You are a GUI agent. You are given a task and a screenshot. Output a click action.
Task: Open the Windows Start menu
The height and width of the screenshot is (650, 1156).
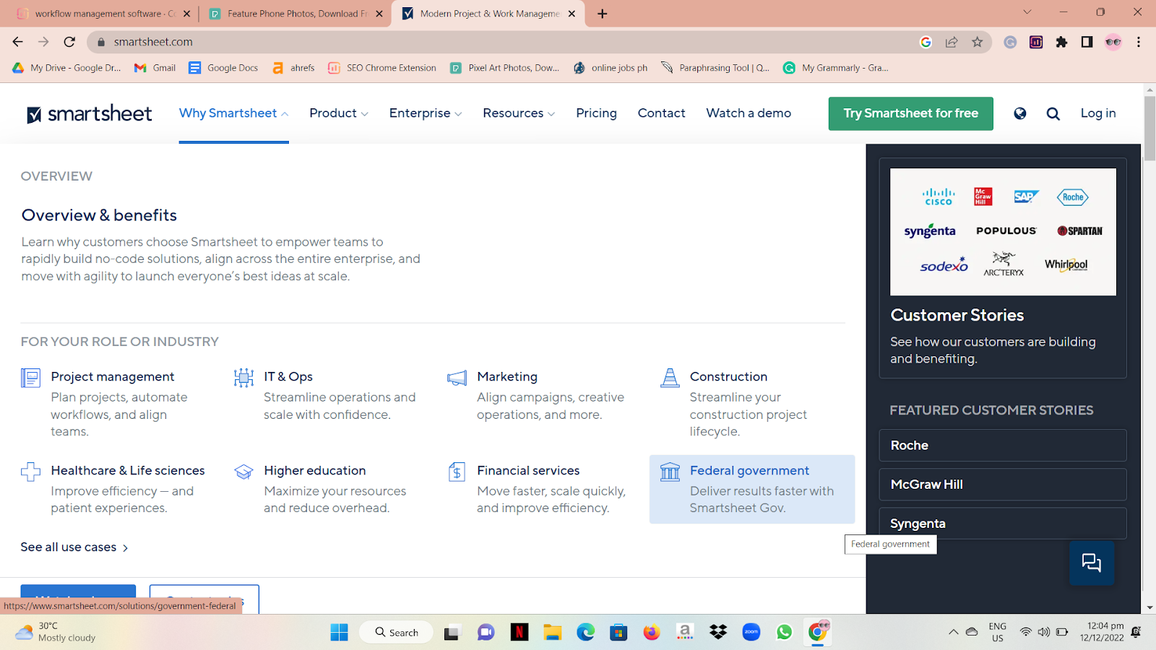pyautogui.click(x=340, y=633)
